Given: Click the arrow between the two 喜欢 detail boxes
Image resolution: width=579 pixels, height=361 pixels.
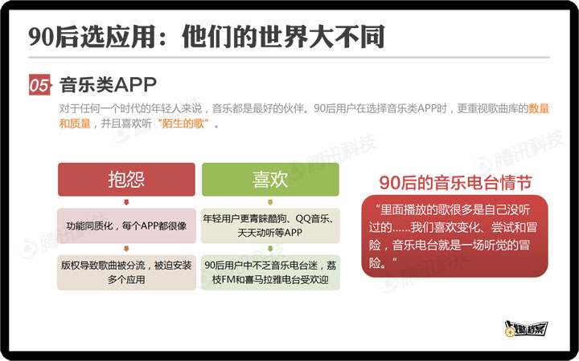Looking at the screenshot, I should pyautogui.click(x=270, y=249).
